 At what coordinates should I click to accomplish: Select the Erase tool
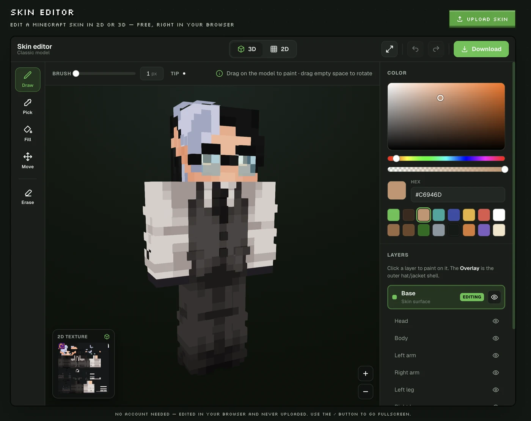pos(28,197)
